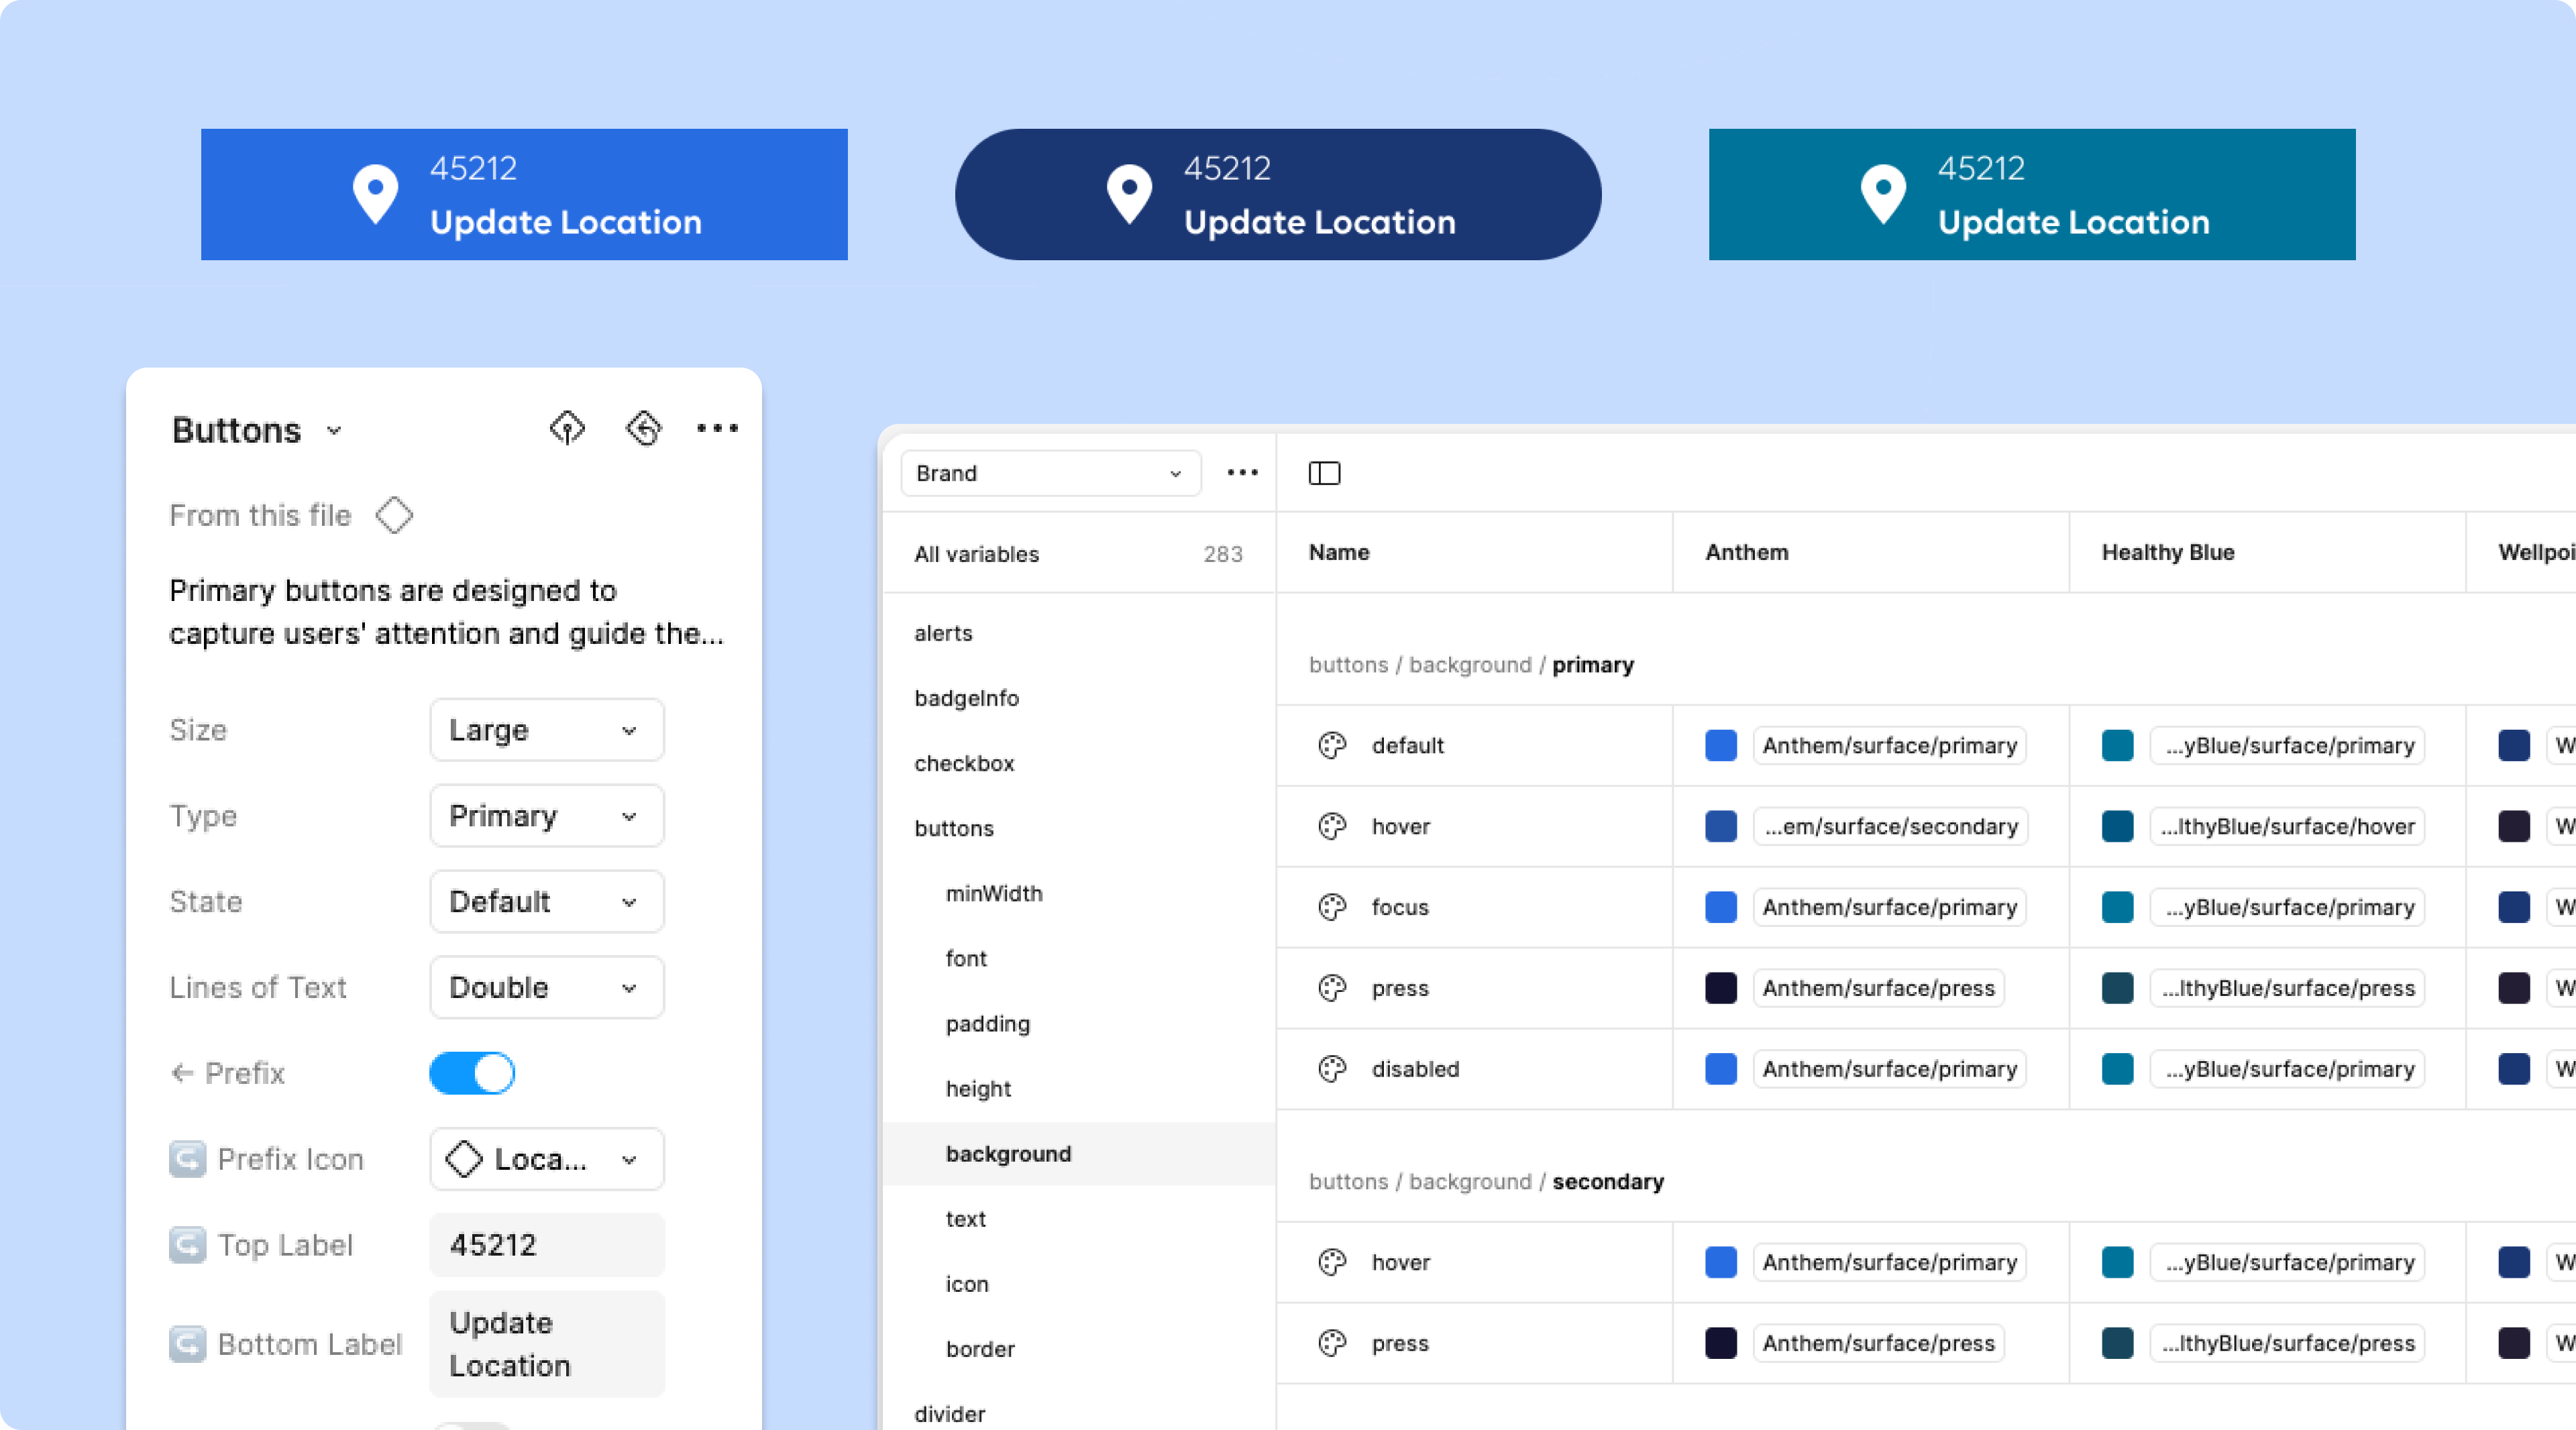Open the Size dropdown set to Large
Viewport: 2576px width, 1430px height.
click(x=546, y=731)
